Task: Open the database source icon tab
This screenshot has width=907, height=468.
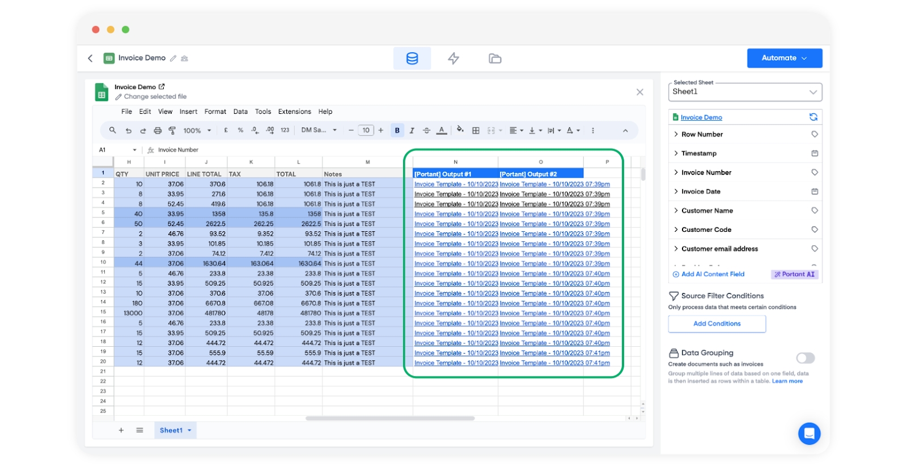Action: 412,58
